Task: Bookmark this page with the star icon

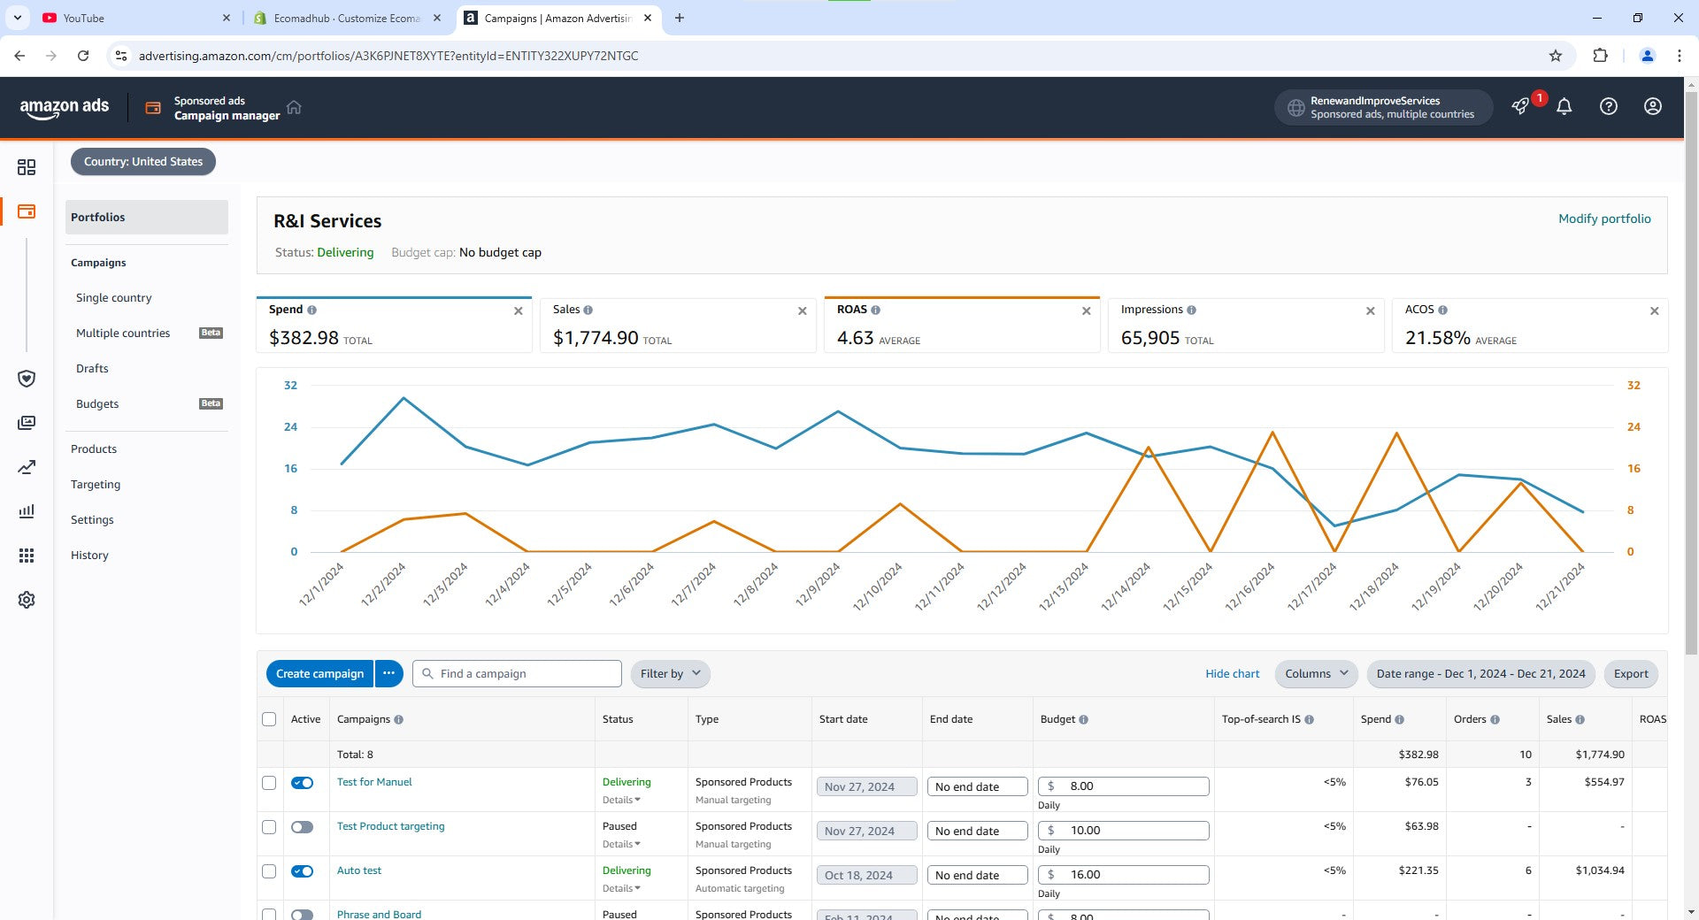Action: pos(1556,56)
